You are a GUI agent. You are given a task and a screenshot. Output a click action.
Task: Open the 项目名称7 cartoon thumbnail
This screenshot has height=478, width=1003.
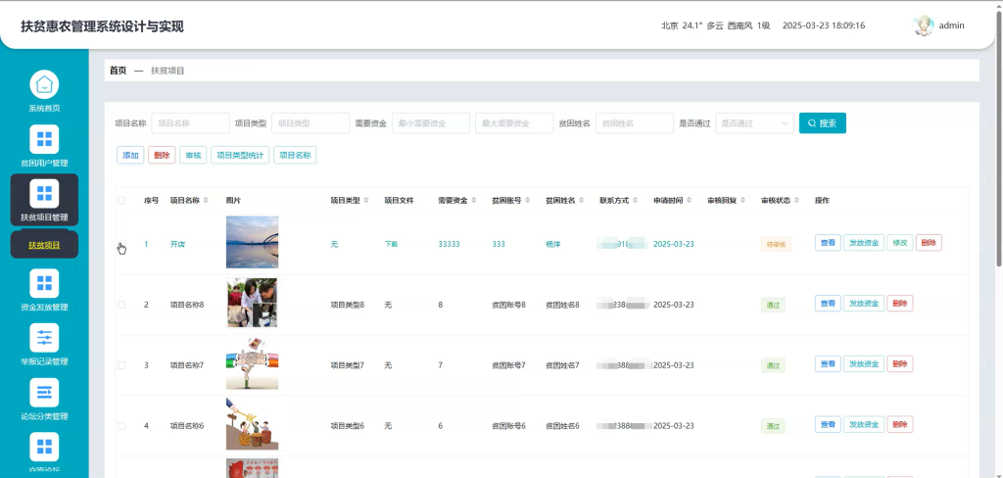coord(252,362)
